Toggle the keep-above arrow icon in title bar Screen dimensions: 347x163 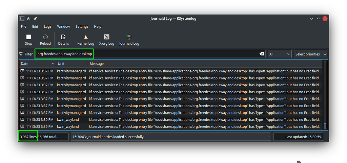coord(29,19)
